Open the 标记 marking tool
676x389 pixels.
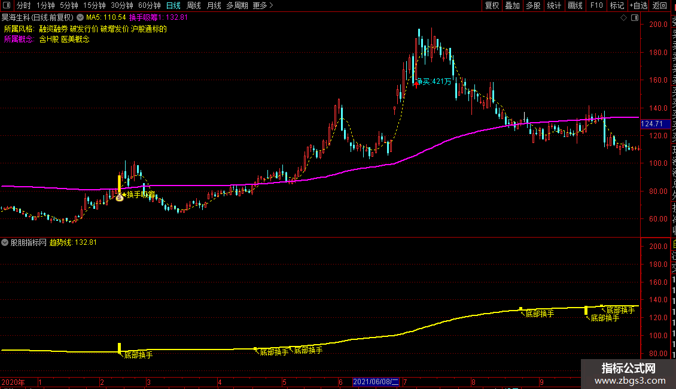(617, 5)
